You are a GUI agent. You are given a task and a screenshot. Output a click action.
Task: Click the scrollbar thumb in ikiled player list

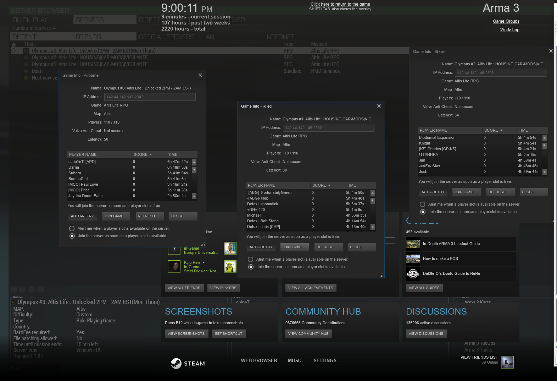click(373, 201)
